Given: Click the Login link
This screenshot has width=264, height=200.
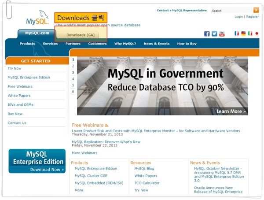Looking at the screenshot, I should (x=238, y=17).
